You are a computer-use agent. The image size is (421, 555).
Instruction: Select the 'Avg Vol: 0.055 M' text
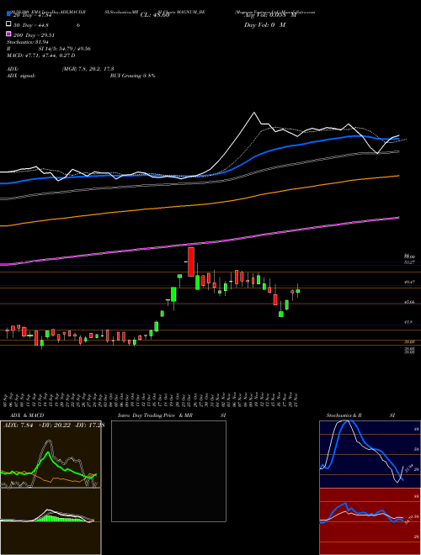[270, 15]
